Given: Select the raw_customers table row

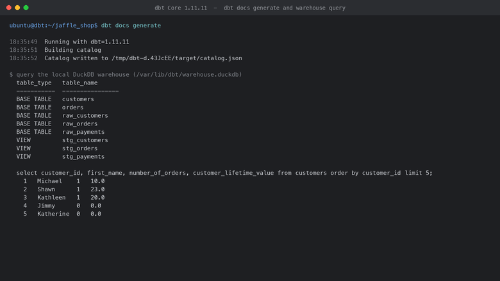Looking at the screenshot, I should point(62,115).
